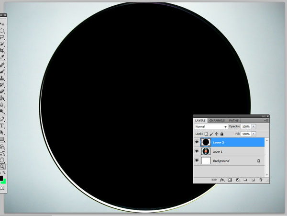
Task: Open the Layers panel options menu
Action: coord(266,121)
